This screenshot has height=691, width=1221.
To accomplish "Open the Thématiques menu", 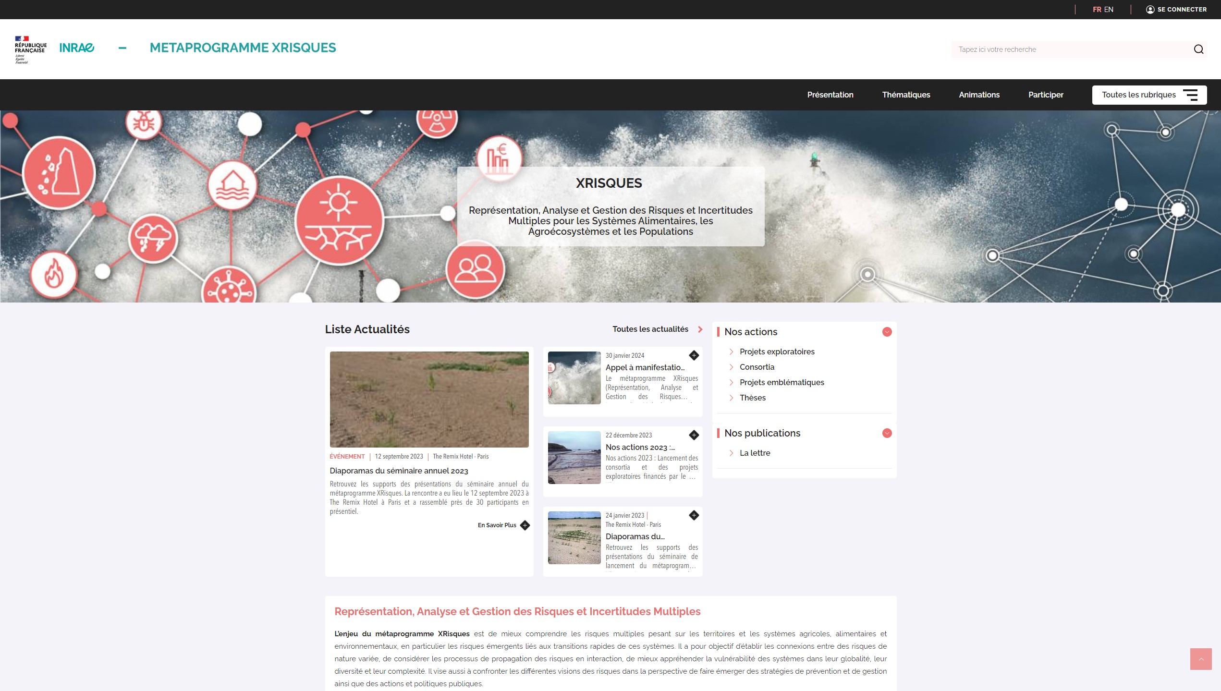I will (906, 95).
